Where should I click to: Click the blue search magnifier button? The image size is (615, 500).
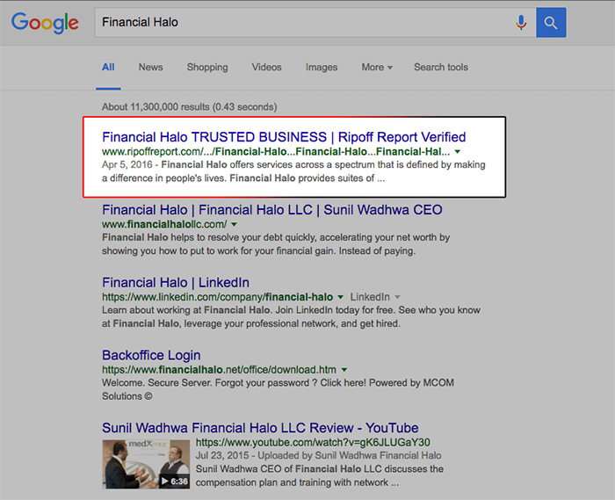pyautogui.click(x=551, y=23)
